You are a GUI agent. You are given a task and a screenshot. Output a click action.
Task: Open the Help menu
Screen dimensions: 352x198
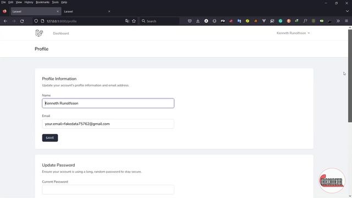64,2
